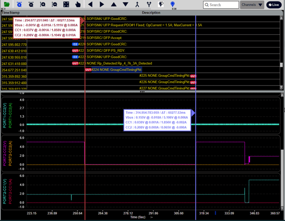285x221 pixels.
Task: Select packet #224 GroupCmdTimingPkt row
Action: [x=141, y=70]
